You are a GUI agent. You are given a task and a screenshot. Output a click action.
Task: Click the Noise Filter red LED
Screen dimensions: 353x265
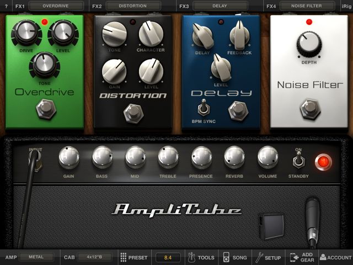[309, 22]
